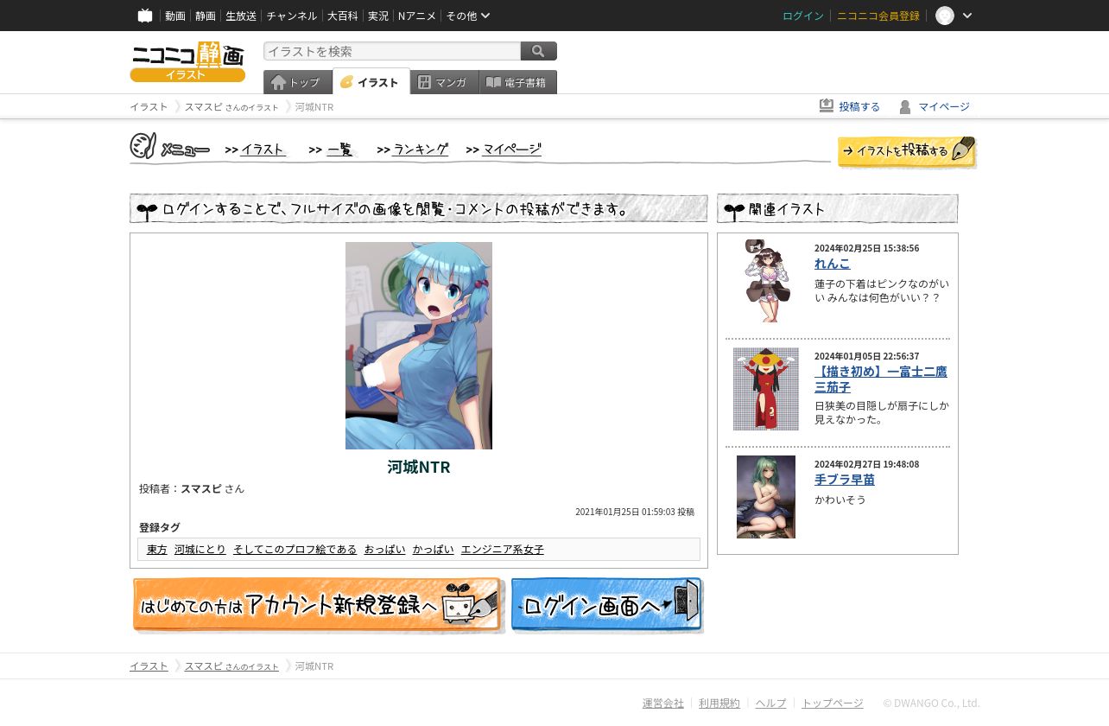The image size is (1109, 726).
Task: Open ヘルプ footer link
Action: tap(771, 703)
